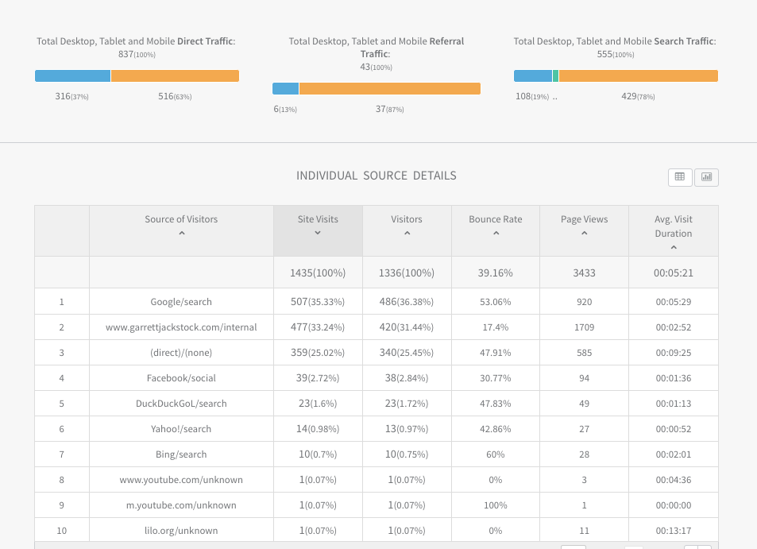Select the Google/search source row
This screenshot has width=757, height=549.
[181, 302]
